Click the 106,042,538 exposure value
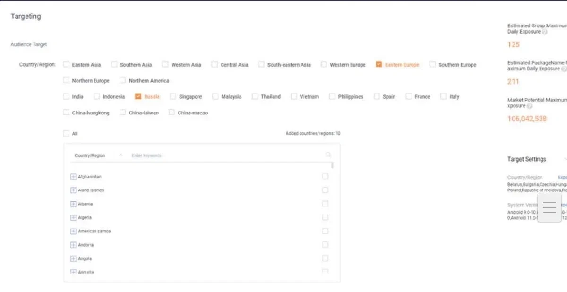This screenshot has height=292, width=567. pyautogui.click(x=527, y=119)
